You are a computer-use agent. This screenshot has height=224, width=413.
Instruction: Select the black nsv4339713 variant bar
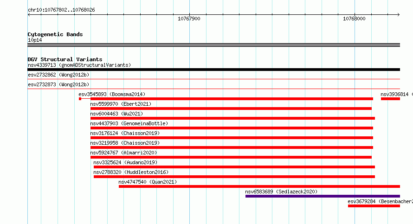pos(213,70)
